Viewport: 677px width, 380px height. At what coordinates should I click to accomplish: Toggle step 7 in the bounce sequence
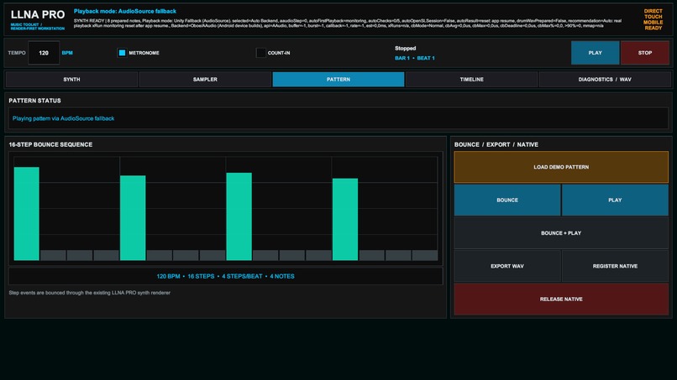[x=186, y=255]
